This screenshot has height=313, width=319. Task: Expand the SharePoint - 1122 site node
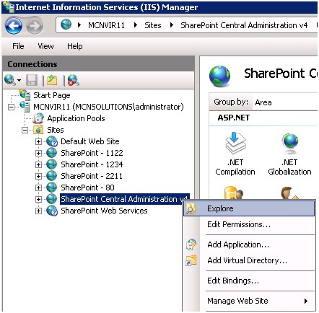coord(38,153)
